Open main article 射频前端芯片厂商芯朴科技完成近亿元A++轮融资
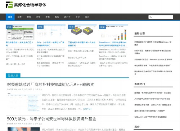 tap(50, 85)
